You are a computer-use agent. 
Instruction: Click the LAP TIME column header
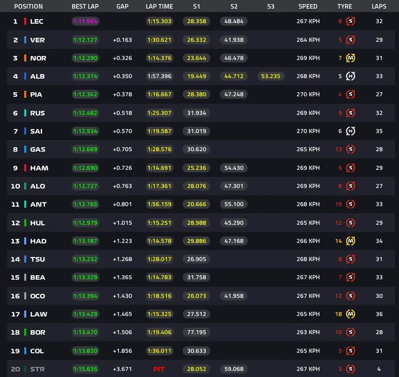click(159, 7)
